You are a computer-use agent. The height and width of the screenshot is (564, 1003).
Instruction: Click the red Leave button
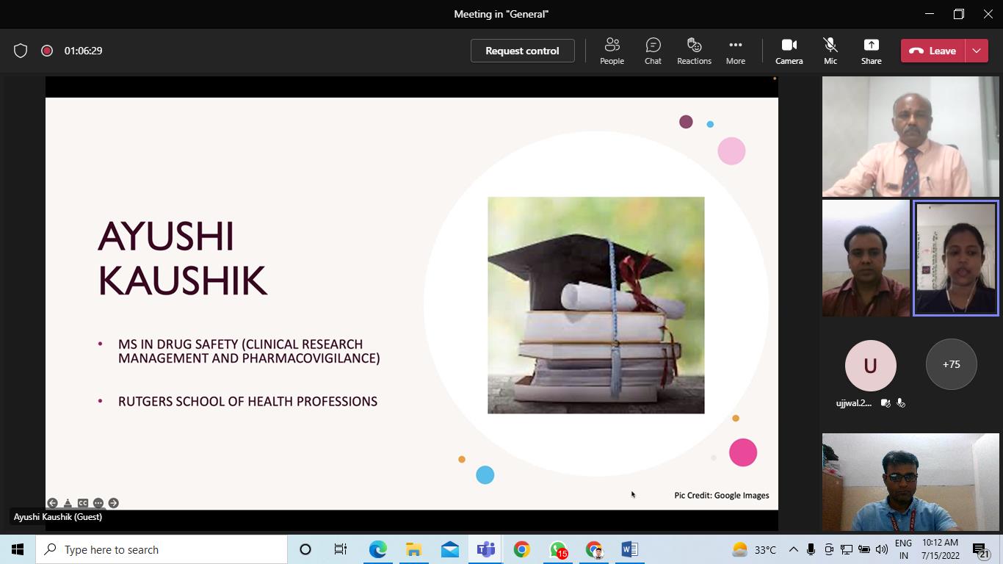point(933,51)
